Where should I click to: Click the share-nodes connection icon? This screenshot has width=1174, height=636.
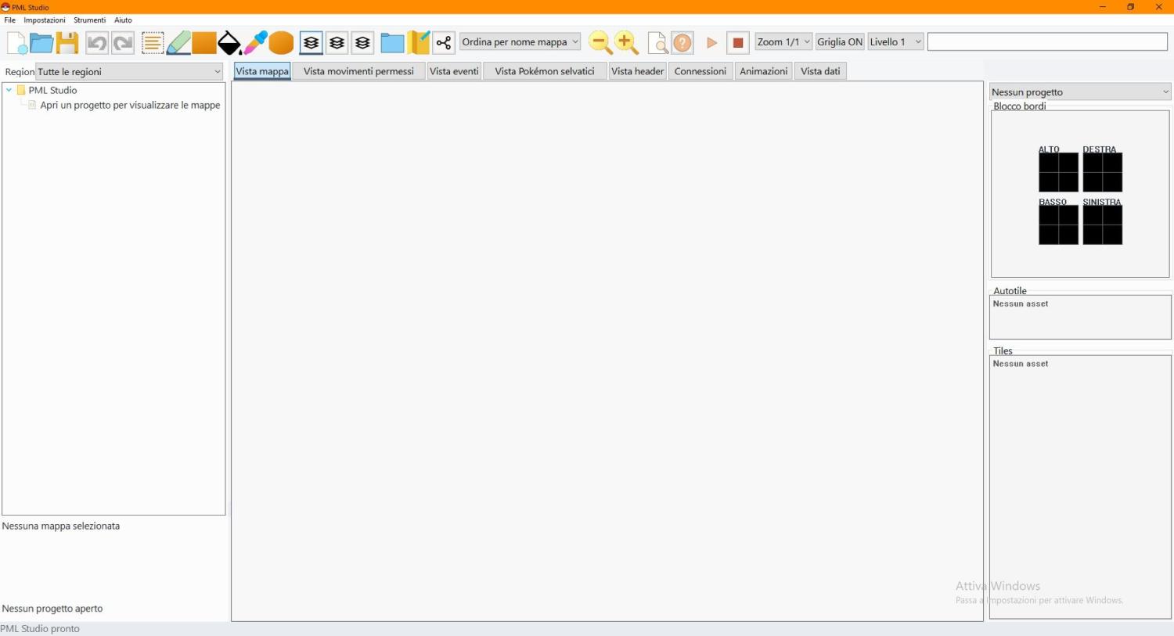(x=444, y=43)
